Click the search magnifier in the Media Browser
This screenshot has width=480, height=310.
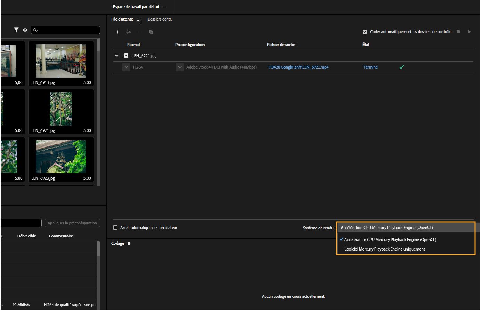point(36,30)
